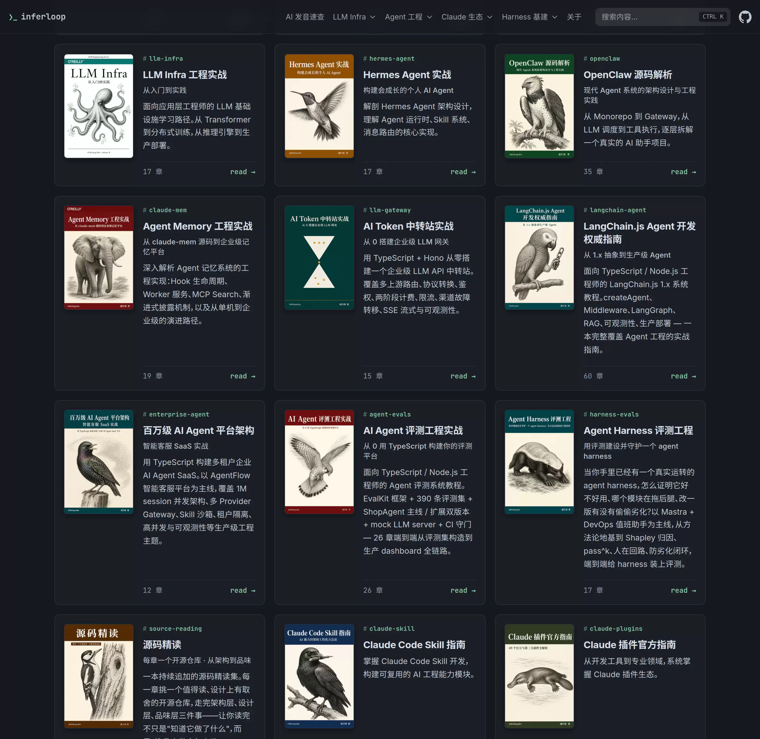Click the # claude-skill tag

(389, 629)
